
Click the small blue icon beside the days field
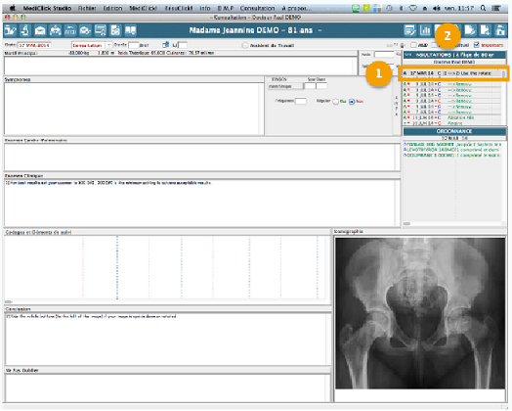(x=166, y=45)
